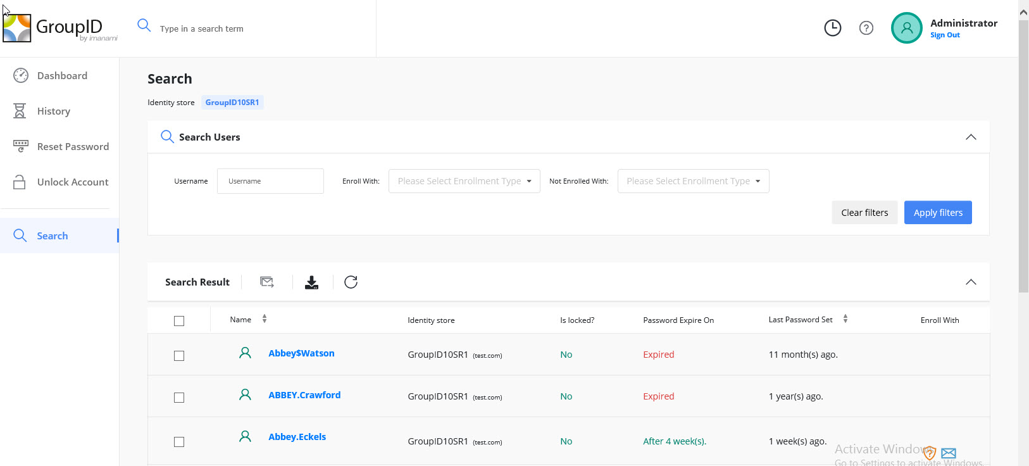Viewport: 1029px width, 466px height.
Task: Click "1 year(s) ago." cell
Action: [x=795, y=396]
